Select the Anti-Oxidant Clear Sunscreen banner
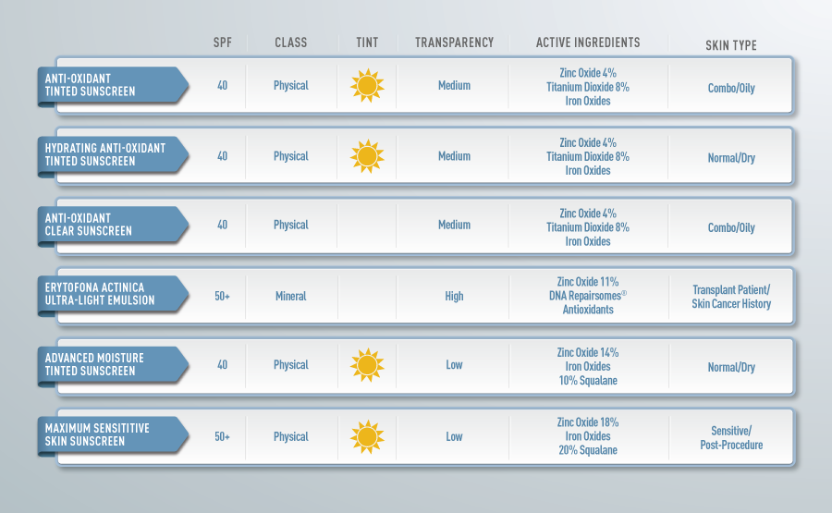 pyautogui.click(x=113, y=225)
